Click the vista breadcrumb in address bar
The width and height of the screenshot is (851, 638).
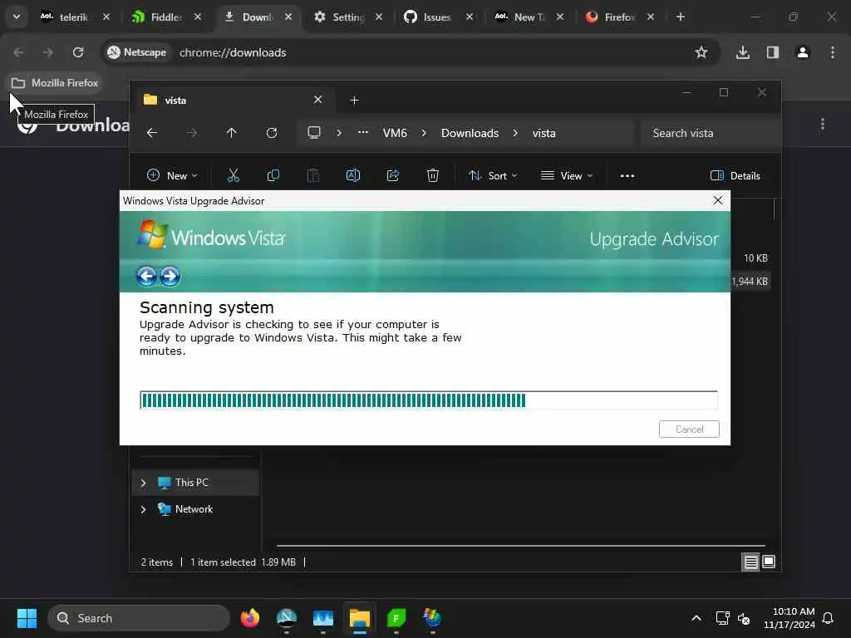click(544, 133)
